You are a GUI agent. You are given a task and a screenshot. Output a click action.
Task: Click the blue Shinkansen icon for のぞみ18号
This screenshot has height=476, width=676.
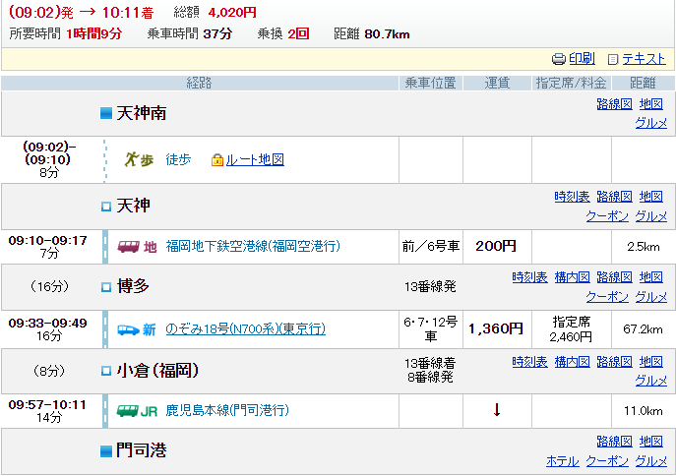(x=129, y=329)
